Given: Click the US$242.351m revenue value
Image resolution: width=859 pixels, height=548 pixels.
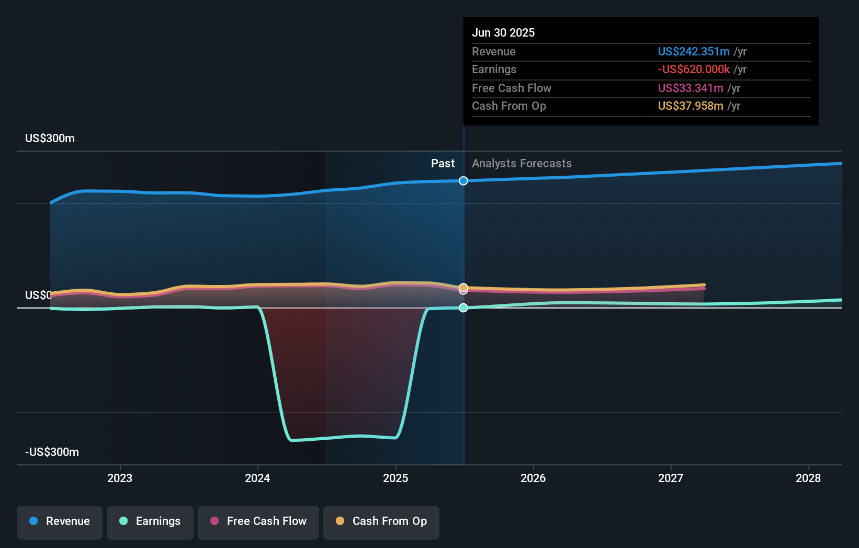Looking at the screenshot, I should tap(694, 52).
